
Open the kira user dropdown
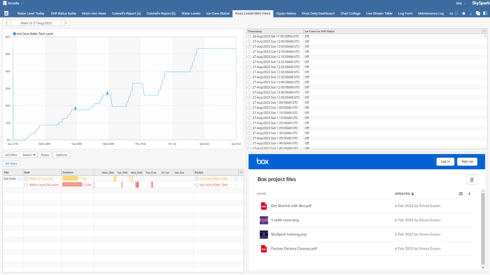pyautogui.click(x=461, y=3)
